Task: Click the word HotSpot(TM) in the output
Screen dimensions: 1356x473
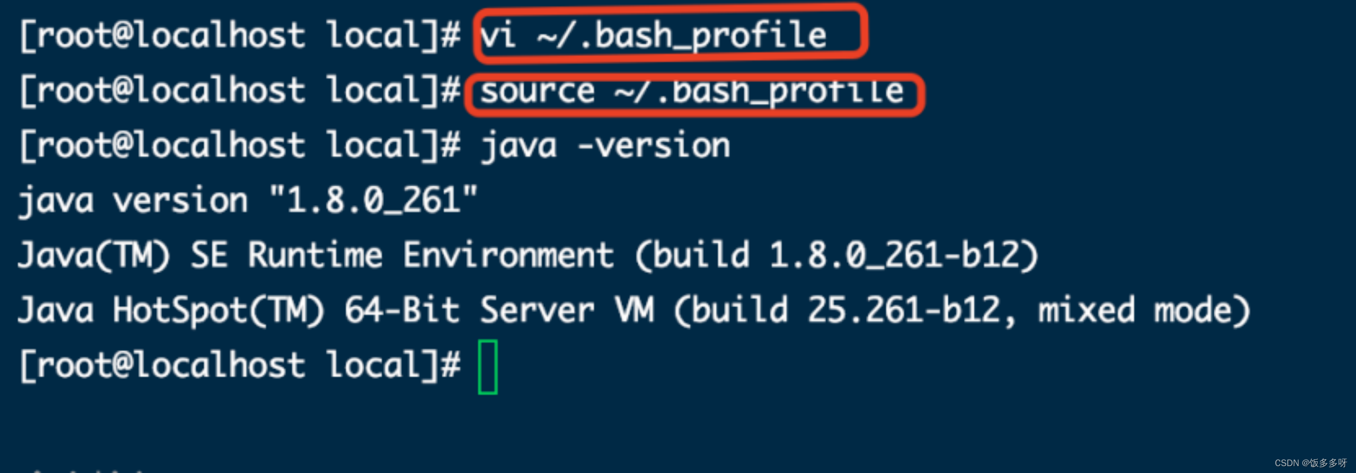Action: tap(219, 311)
